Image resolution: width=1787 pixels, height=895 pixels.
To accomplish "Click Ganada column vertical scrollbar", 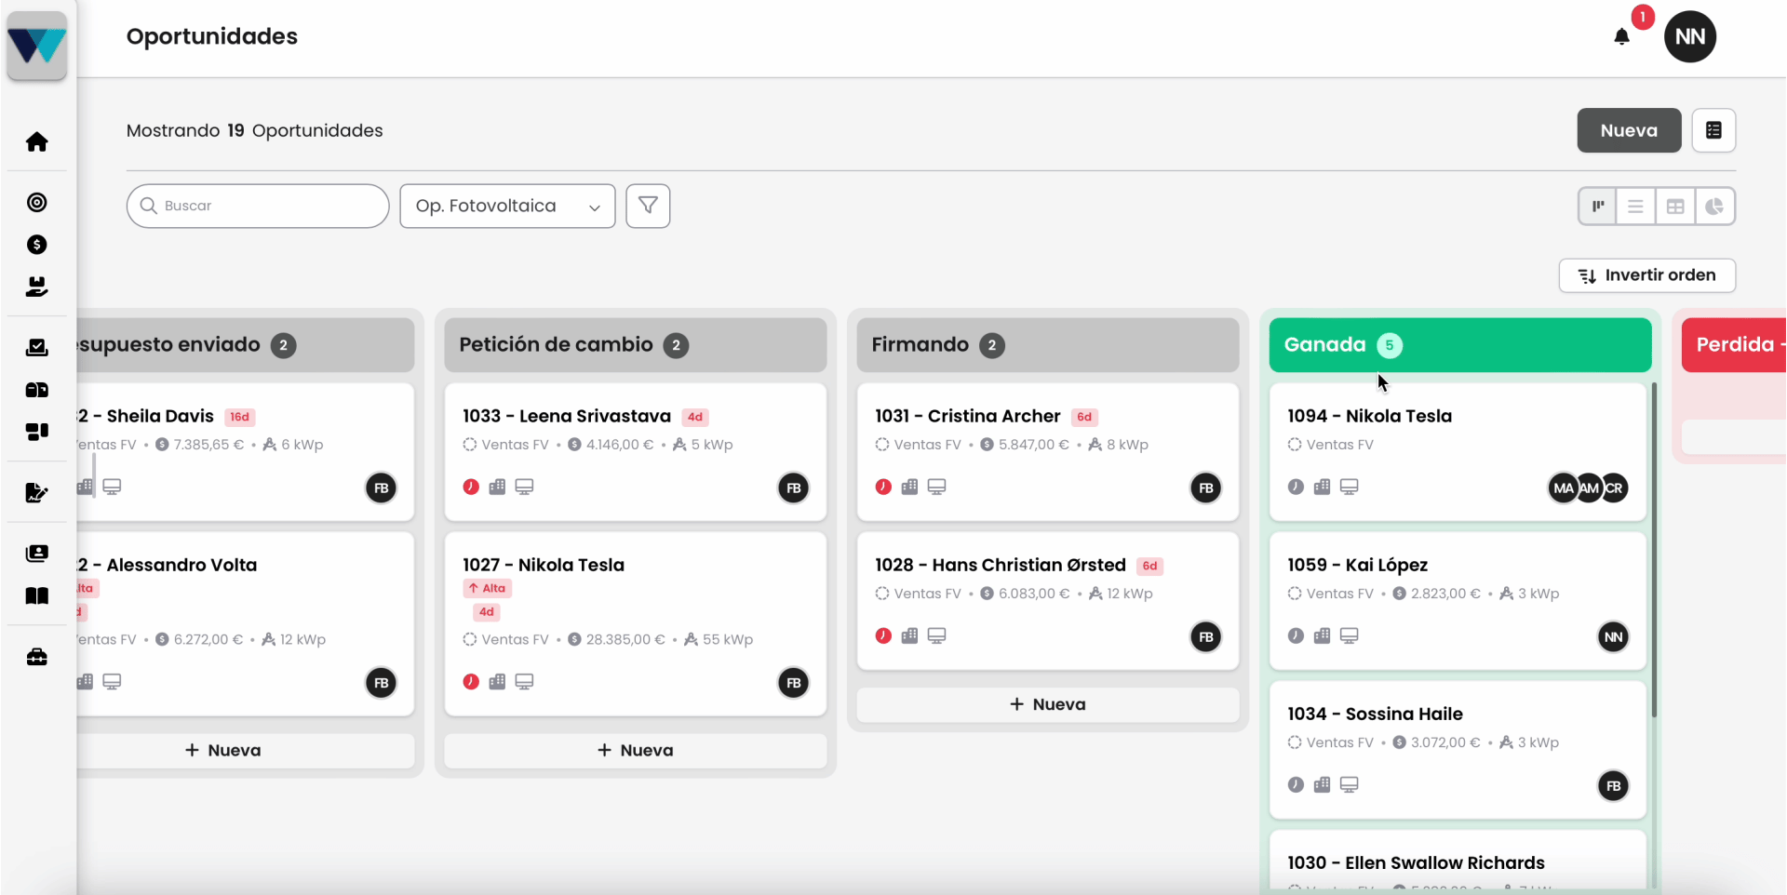I will coord(1654,549).
